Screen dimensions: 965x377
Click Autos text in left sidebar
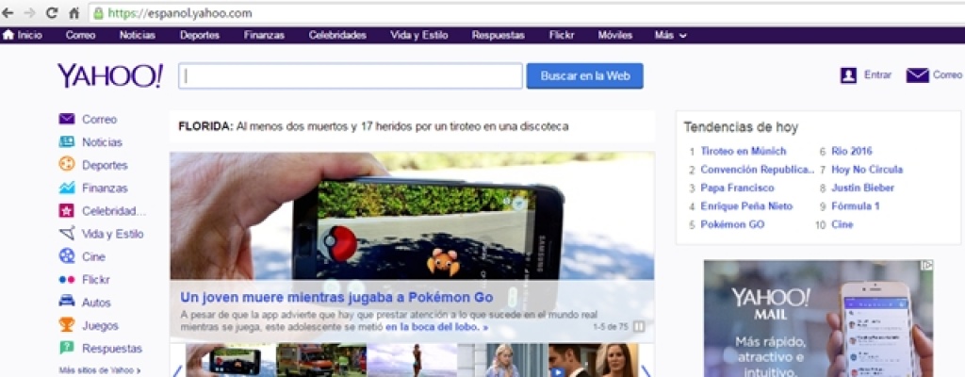(96, 303)
